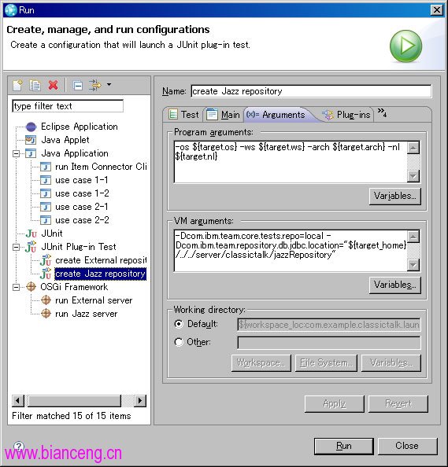Image resolution: width=448 pixels, height=467 pixels.
Task: Open the filter dropdown arrow in toolbar
Action: 109,85
